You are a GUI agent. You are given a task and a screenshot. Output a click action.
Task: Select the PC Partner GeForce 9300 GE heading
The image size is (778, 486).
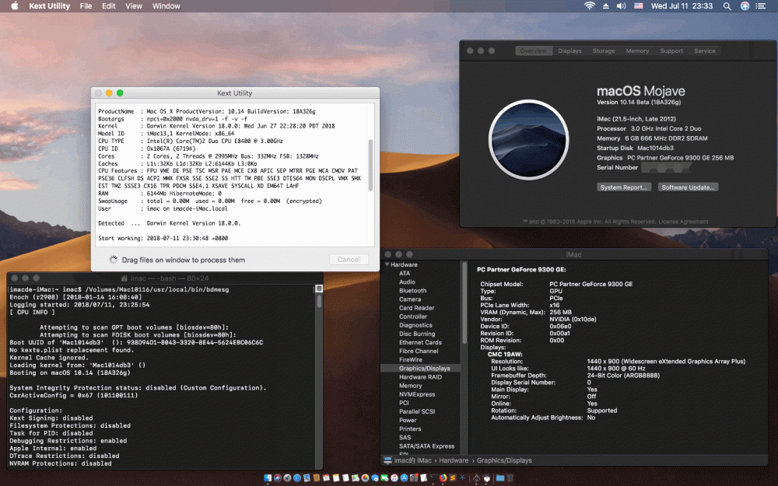(521, 269)
